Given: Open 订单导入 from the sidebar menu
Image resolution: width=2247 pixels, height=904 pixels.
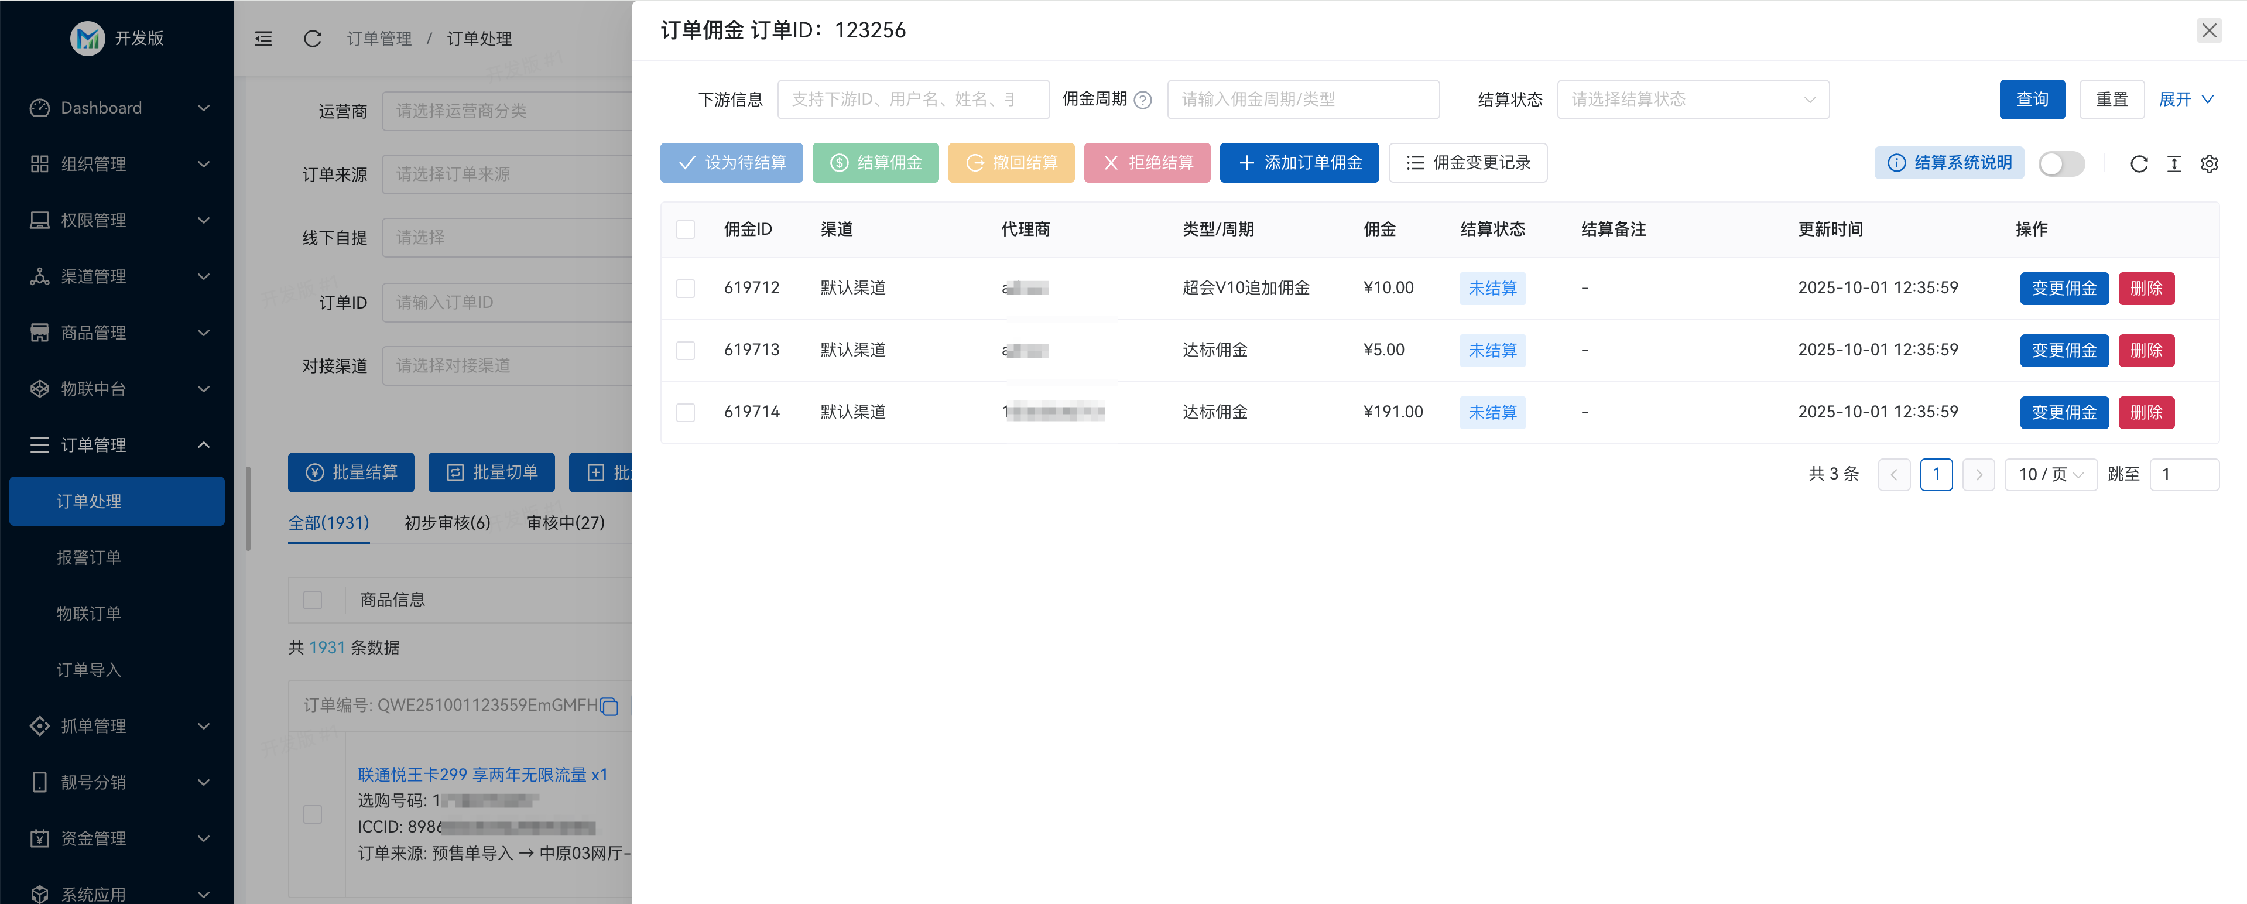Looking at the screenshot, I should (x=88, y=669).
